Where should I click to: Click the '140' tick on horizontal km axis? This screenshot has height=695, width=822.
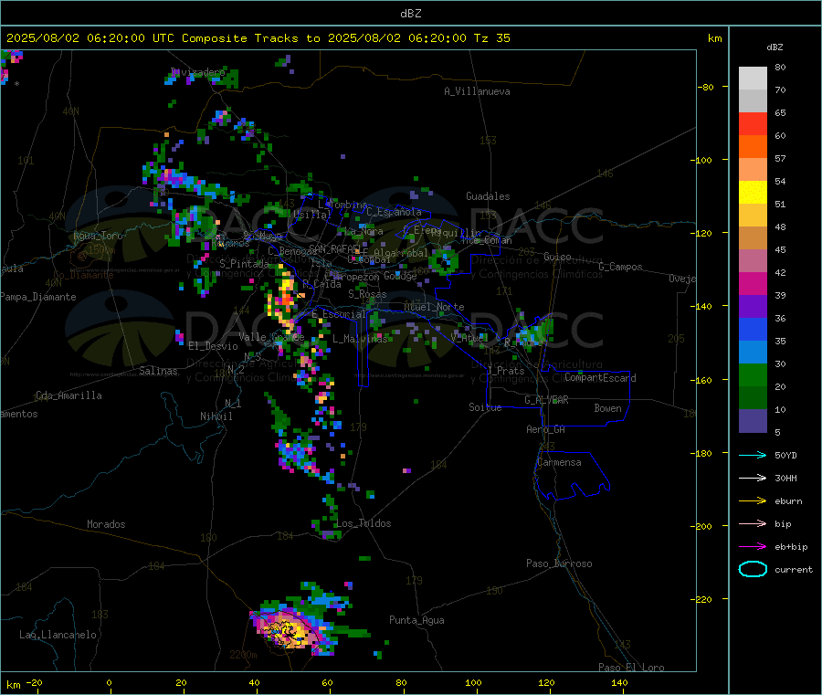click(x=619, y=682)
